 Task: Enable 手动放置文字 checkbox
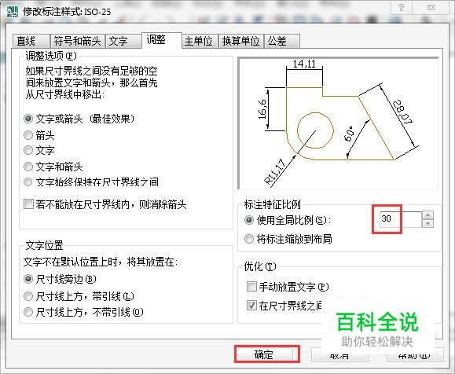251,287
